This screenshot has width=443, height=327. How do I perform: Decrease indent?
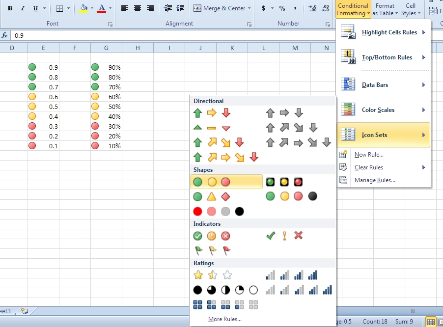[168, 8]
